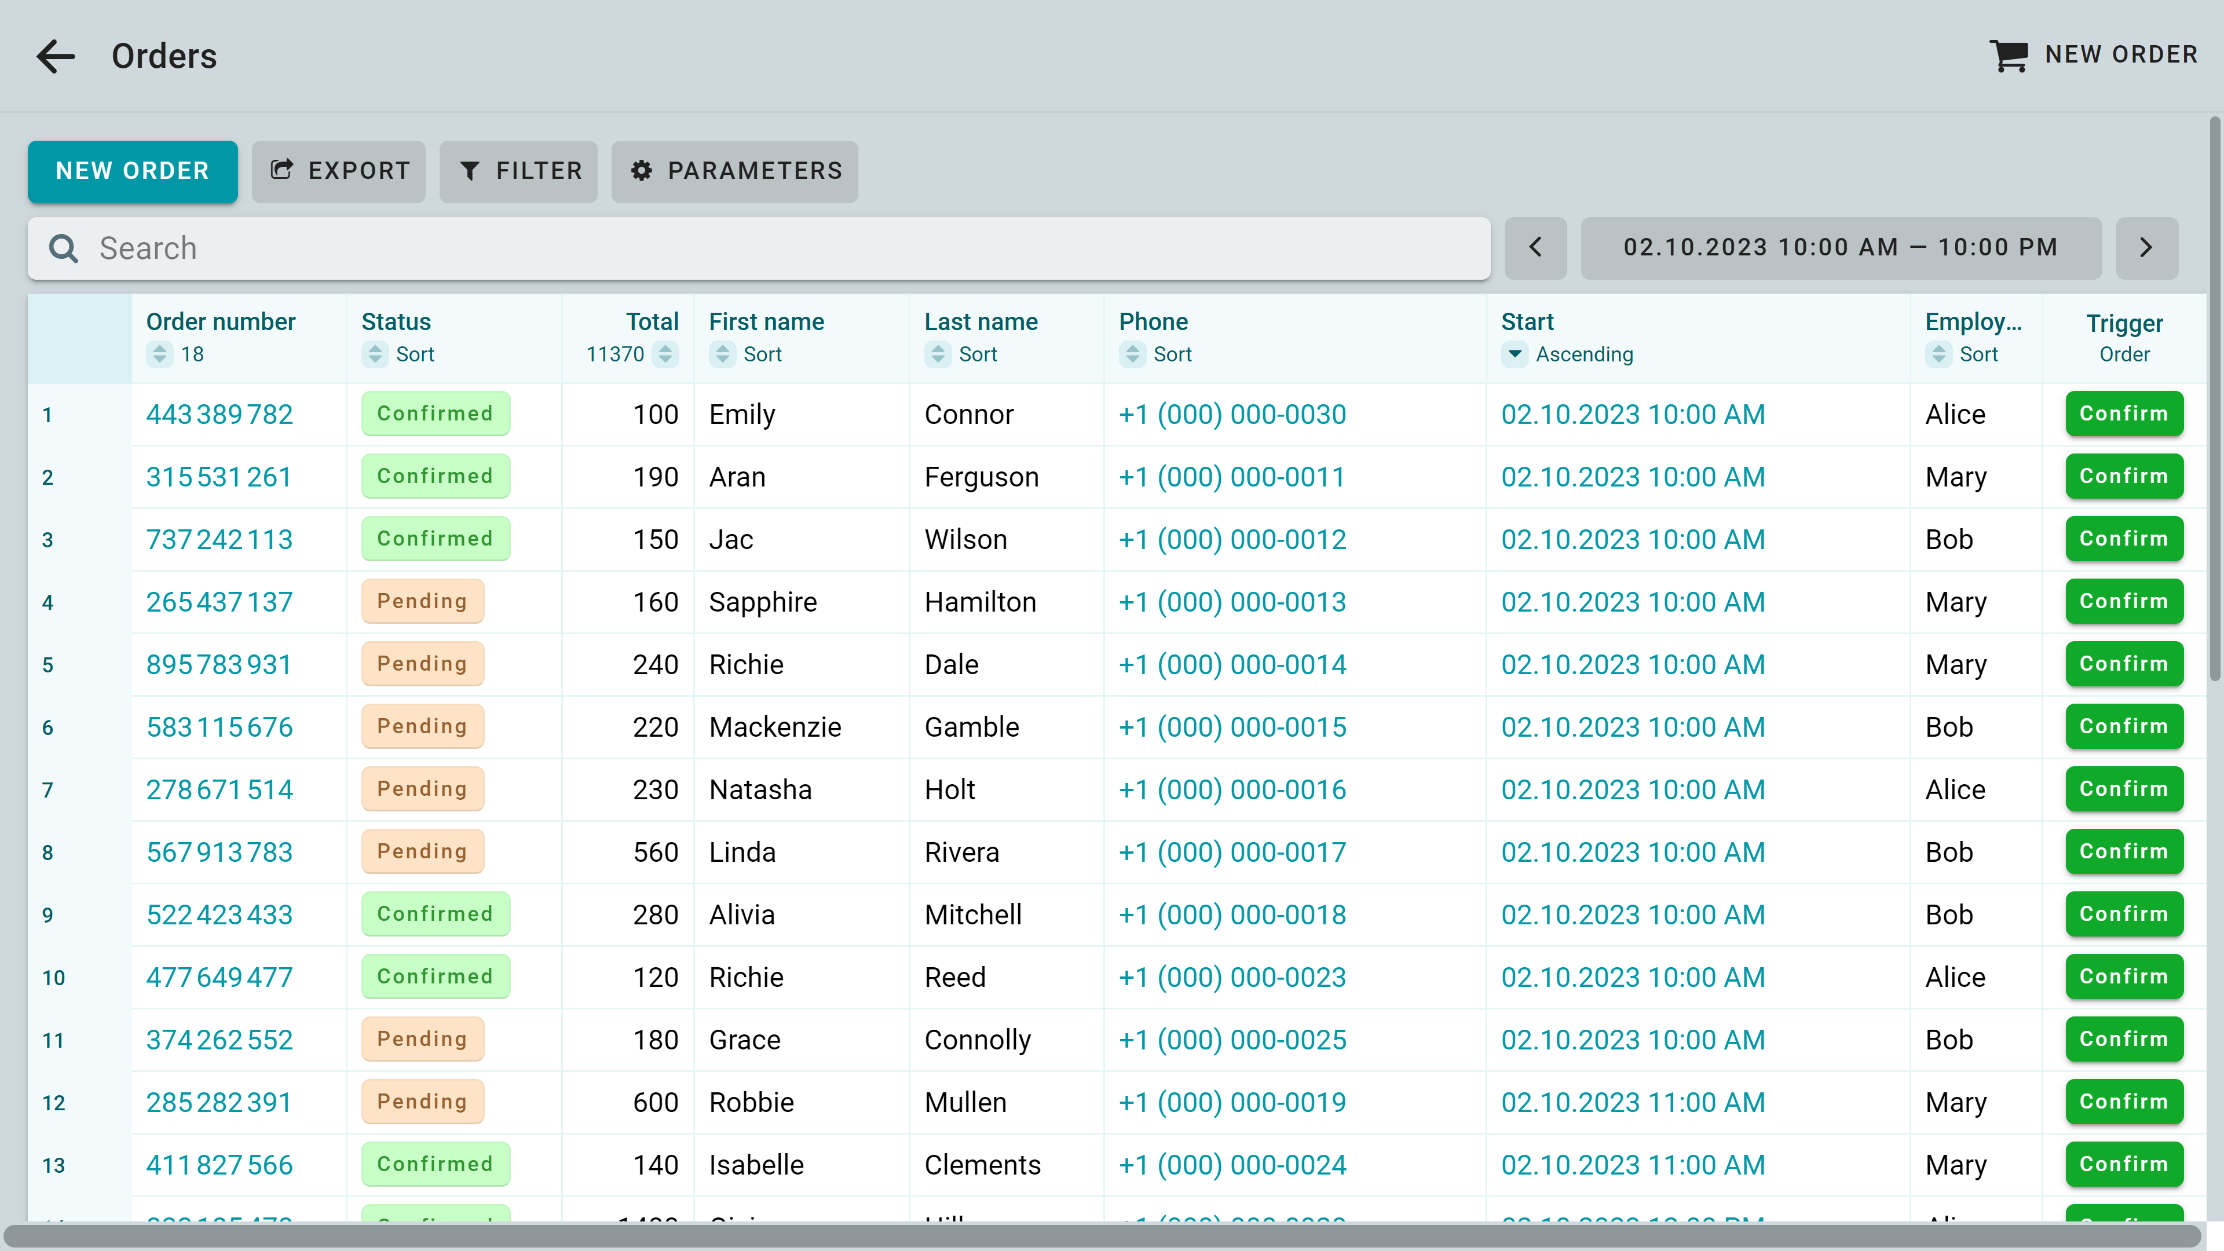The height and width of the screenshot is (1251, 2224).
Task: Click the EXPORT button
Action: [338, 171]
